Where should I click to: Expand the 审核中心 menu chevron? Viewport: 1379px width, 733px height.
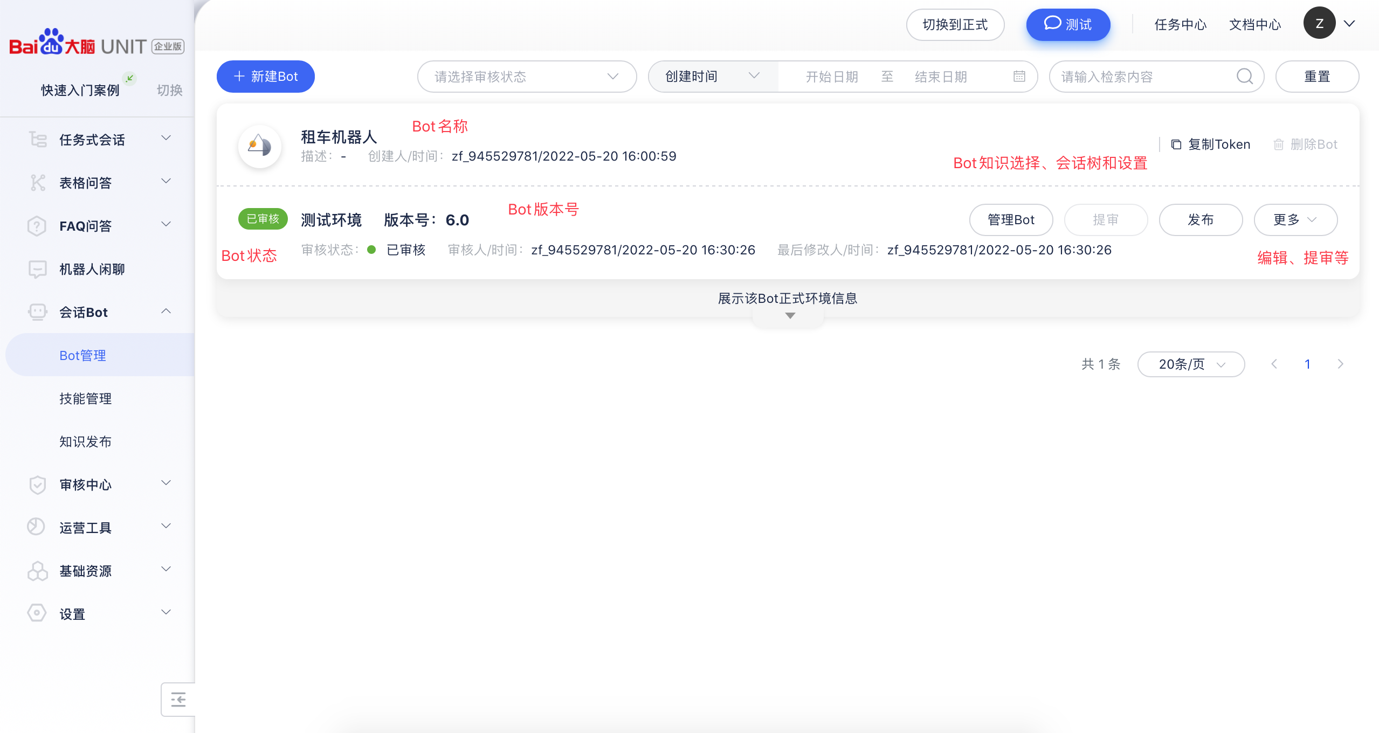tap(167, 483)
